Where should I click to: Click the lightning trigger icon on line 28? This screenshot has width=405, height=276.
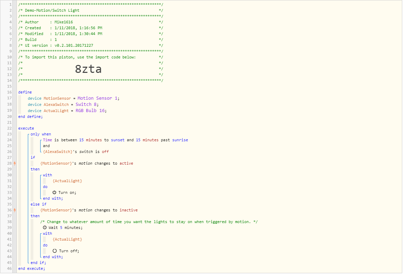point(15,163)
